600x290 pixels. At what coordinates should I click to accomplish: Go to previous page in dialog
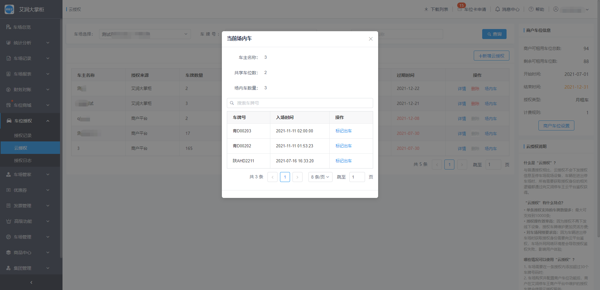[x=272, y=177]
